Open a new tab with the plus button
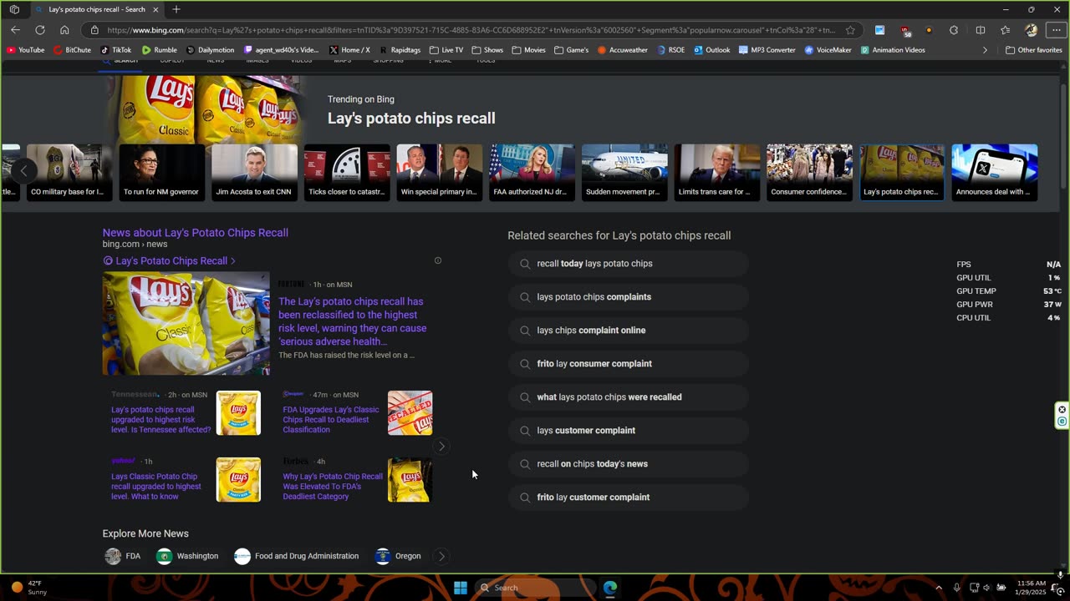 pyautogui.click(x=176, y=9)
